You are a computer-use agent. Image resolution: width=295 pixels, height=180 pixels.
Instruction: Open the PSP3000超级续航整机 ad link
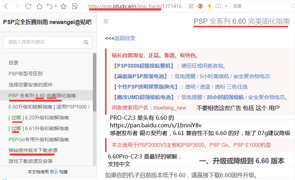tap(144, 66)
